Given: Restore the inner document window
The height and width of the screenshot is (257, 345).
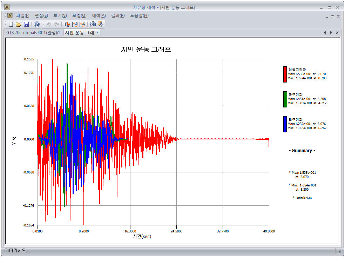Looking at the screenshot, I should [x=332, y=16].
